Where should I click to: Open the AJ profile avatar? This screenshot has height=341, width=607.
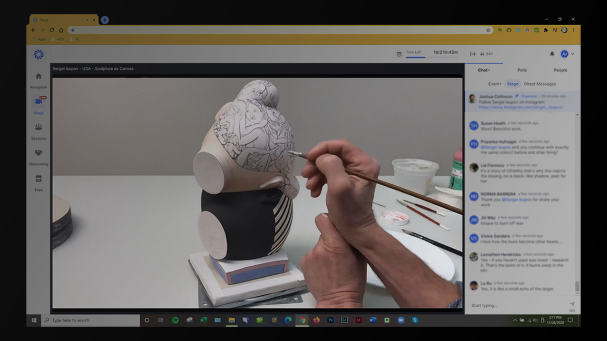pos(564,54)
